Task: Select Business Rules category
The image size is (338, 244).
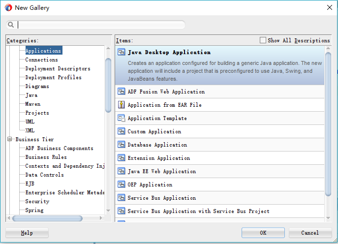Action: tap(46, 157)
